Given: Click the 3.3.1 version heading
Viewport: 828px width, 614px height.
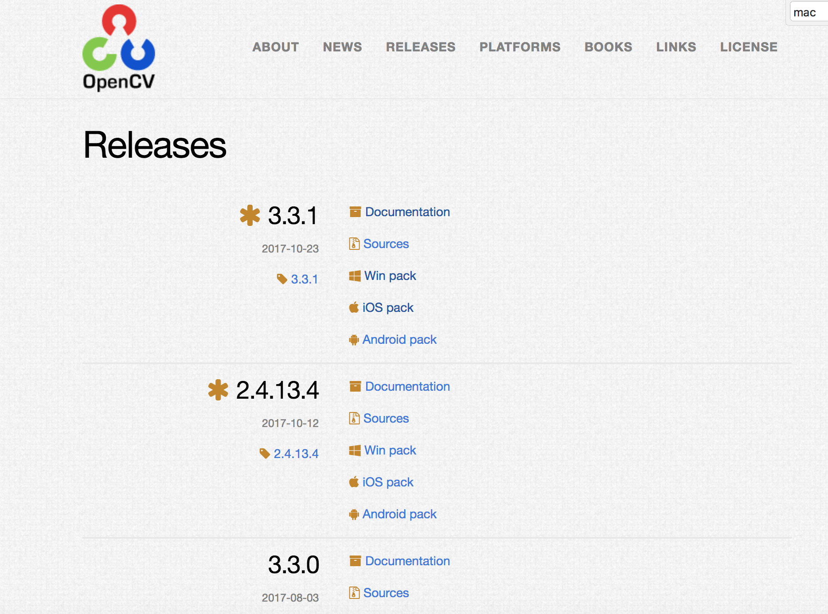Looking at the screenshot, I should pyautogui.click(x=293, y=216).
